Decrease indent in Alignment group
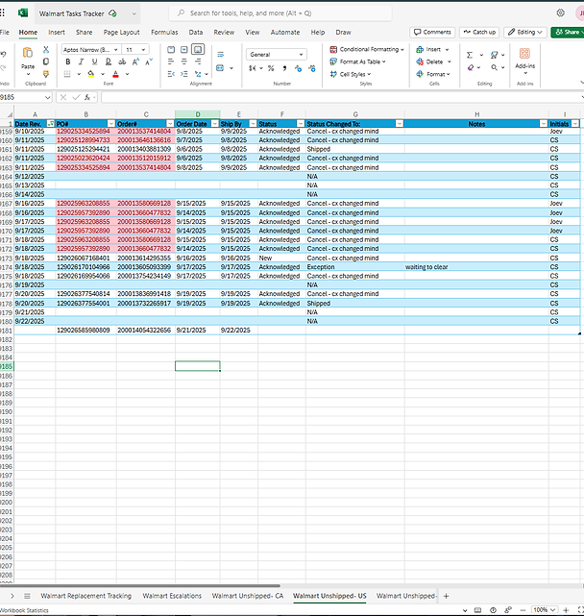The width and height of the screenshot is (584, 616). coord(171,74)
